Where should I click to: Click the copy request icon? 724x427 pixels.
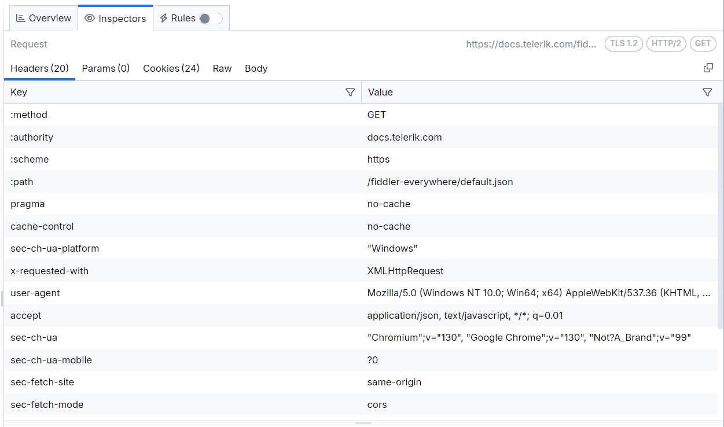click(708, 68)
